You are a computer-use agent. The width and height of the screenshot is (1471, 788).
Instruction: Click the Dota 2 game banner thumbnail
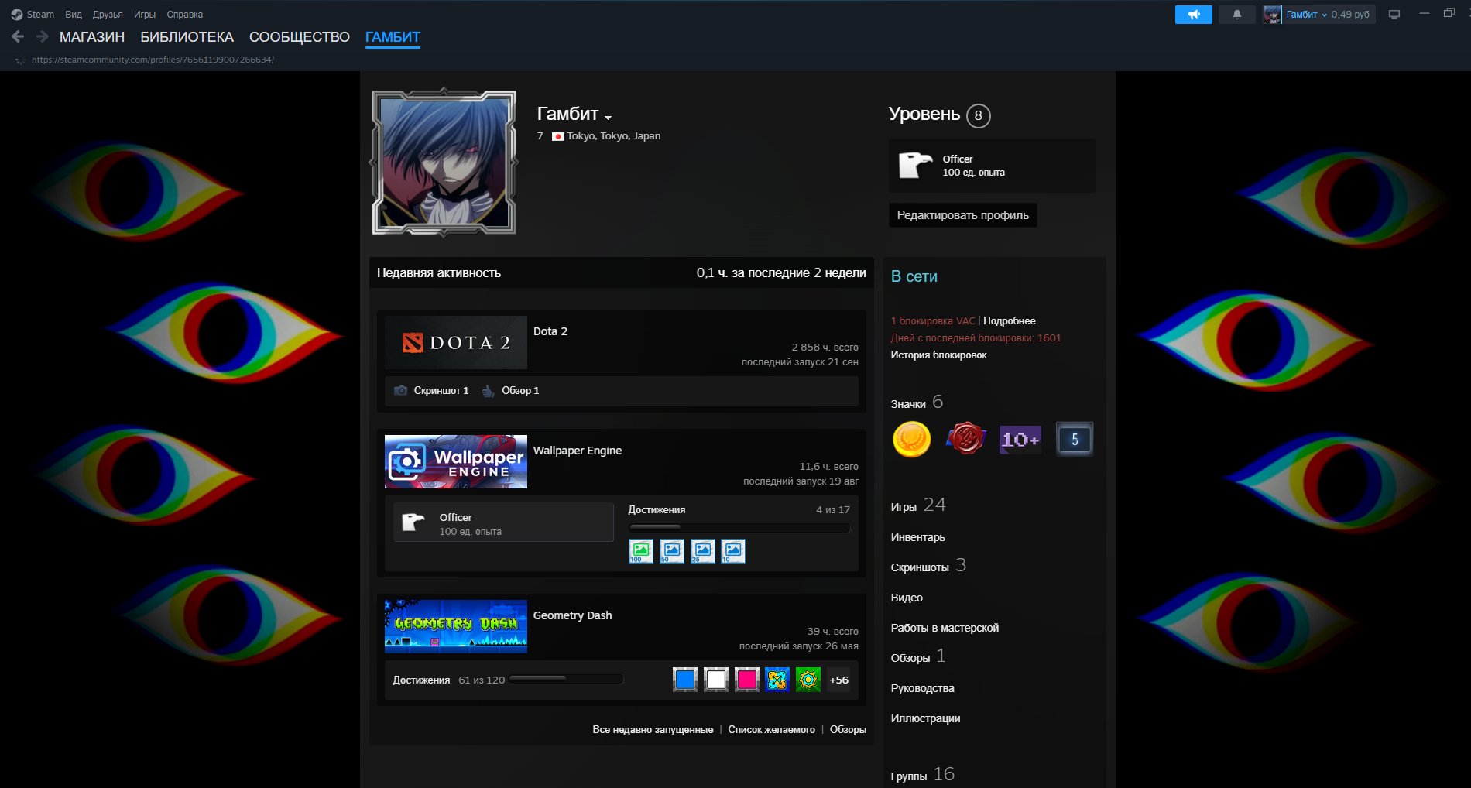tap(455, 342)
